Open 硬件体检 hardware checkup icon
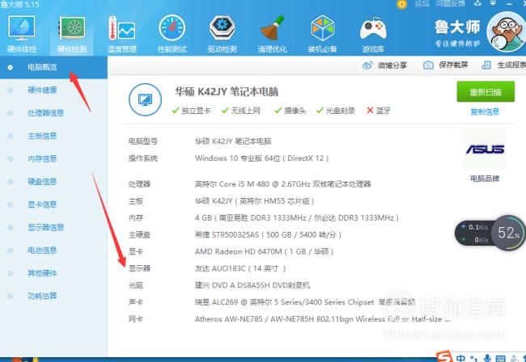Viewport: 526px width, 362px height. click(x=22, y=34)
